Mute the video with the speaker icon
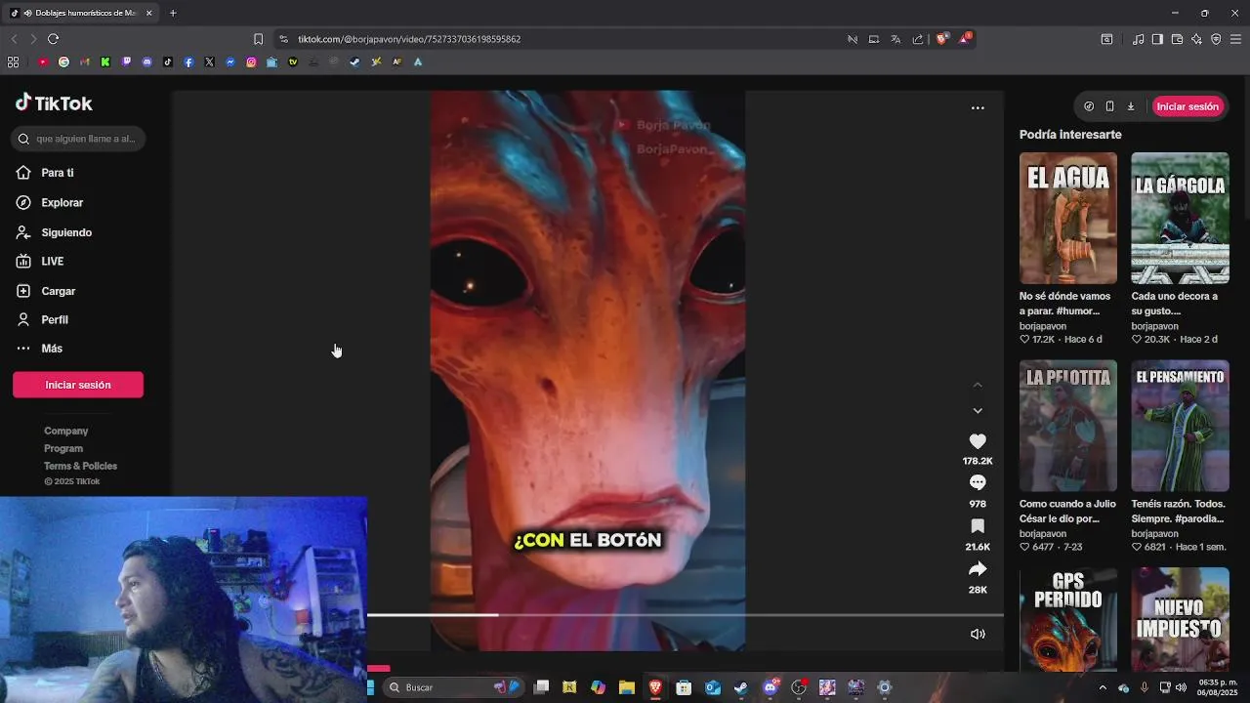The image size is (1250, 703). pyautogui.click(x=978, y=634)
